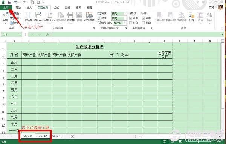
Task: Open the Margins (页边距) icon
Action: 28,17
